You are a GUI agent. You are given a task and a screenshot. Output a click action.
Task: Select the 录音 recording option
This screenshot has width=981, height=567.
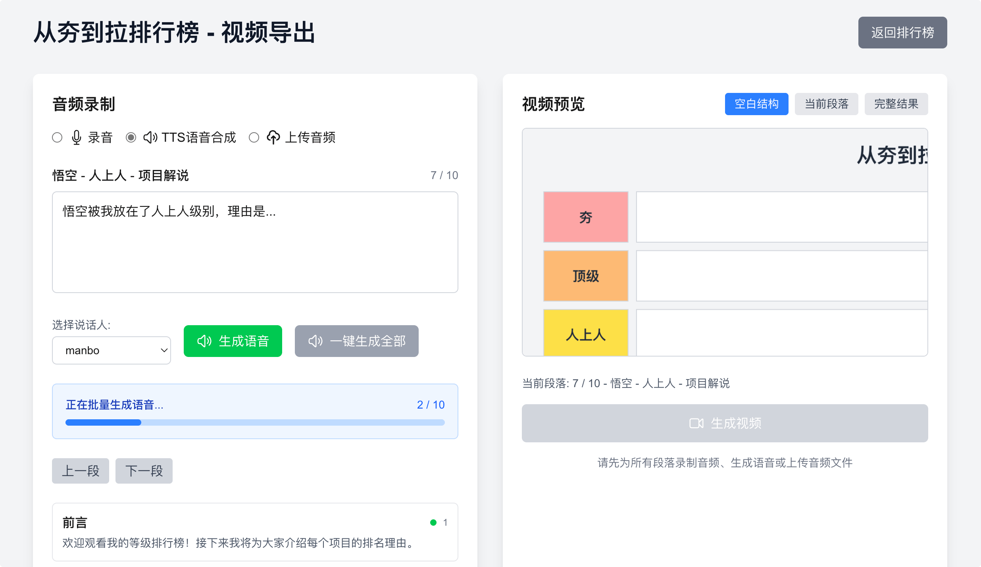pyautogui.click(x=57, y=137)
